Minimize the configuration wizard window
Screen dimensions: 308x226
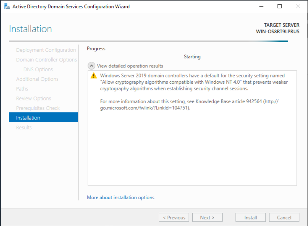click(261, 6)
